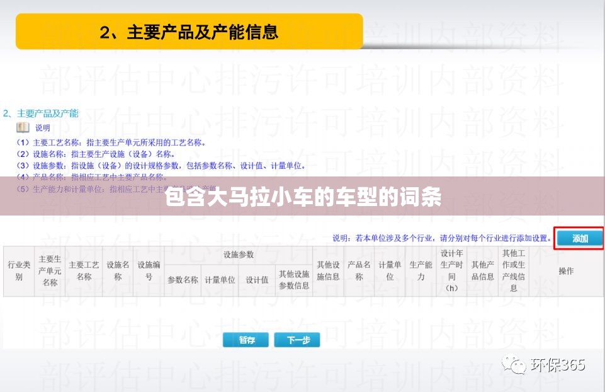Click the 包含大马拉小车的车型的词条 overlay caption
This screenshot has width=605, height=392.
coord(303,197)
